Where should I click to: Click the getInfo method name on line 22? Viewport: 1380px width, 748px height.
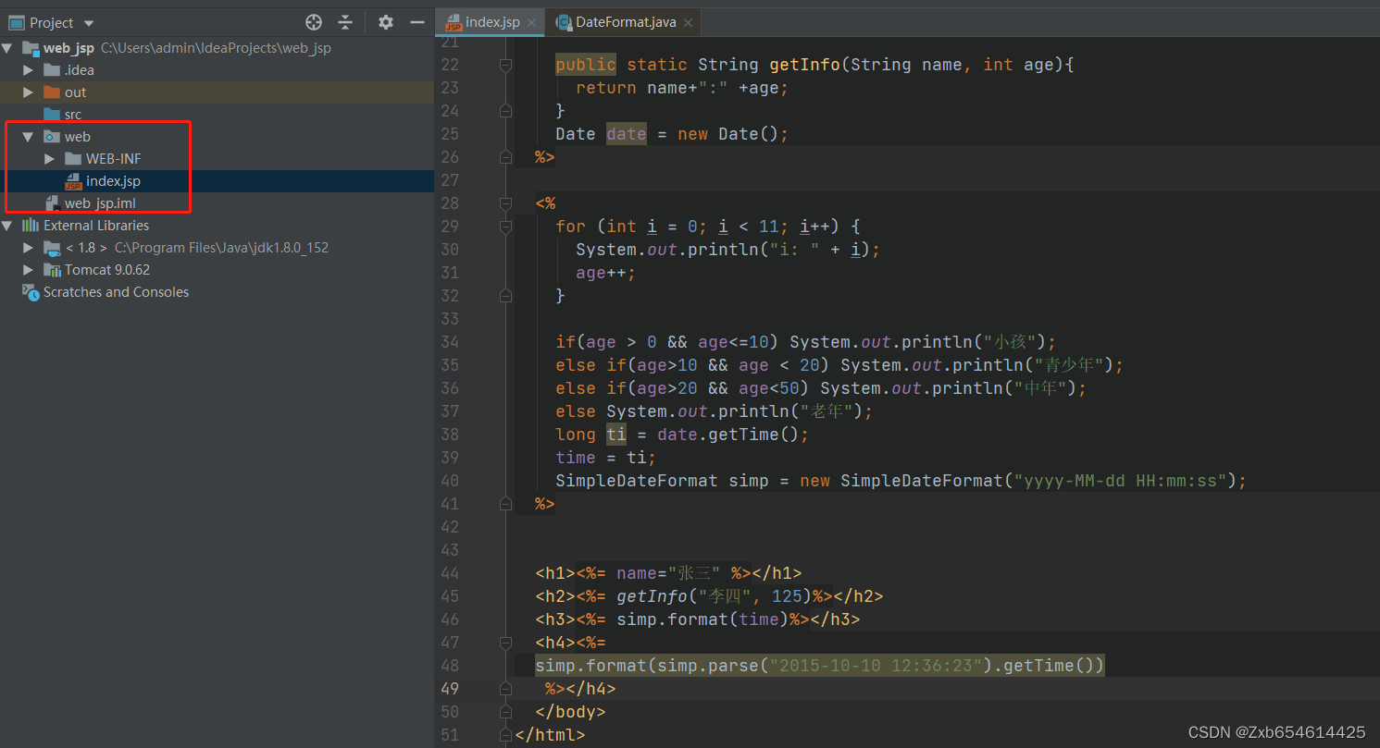click(x=805, y=65)
